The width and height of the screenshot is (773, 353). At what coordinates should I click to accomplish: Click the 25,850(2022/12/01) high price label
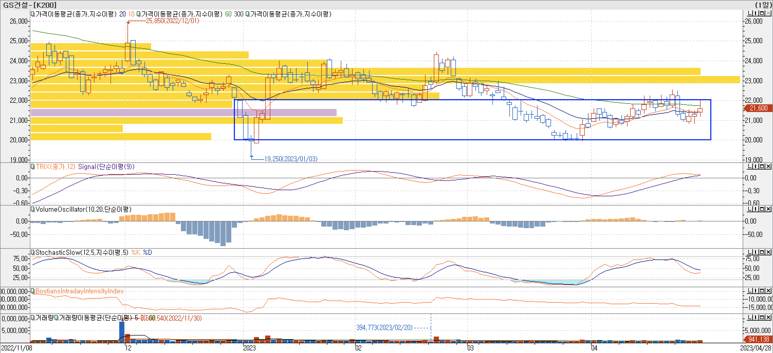(x=172, y=21)
